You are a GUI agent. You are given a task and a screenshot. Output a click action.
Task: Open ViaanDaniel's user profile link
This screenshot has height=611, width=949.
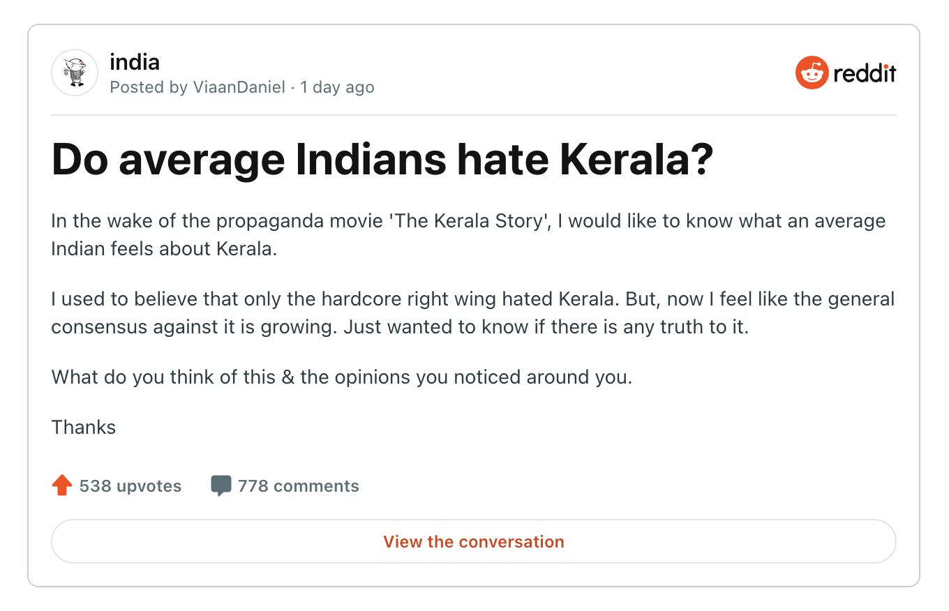coord(239,87)
